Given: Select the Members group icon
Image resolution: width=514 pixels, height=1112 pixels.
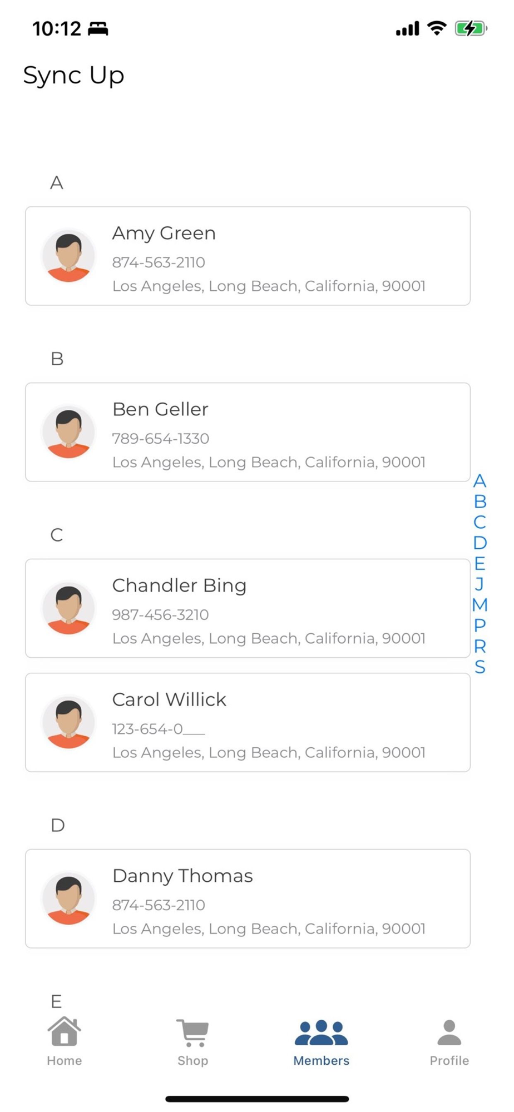Looking at the screenshot, I should click(x=321, y=1032).
